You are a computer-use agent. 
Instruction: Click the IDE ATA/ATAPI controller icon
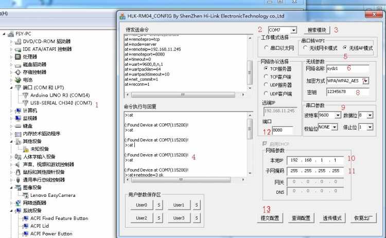click(x=18, y=49)
